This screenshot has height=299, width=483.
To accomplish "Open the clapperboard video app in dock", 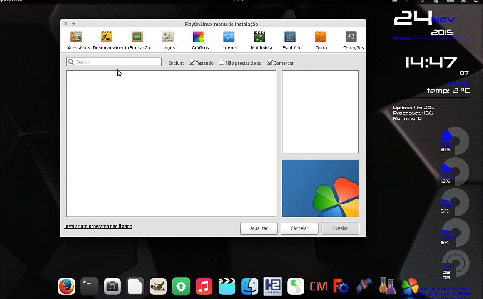I will tap(227, 287).
